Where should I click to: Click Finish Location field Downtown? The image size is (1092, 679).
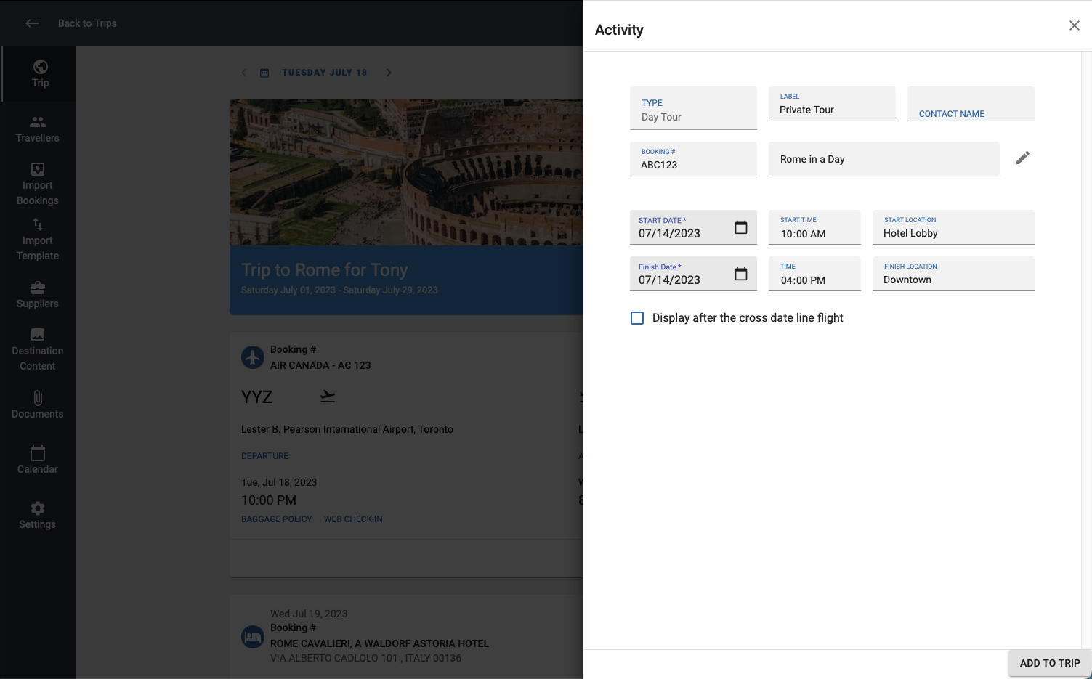953,274
